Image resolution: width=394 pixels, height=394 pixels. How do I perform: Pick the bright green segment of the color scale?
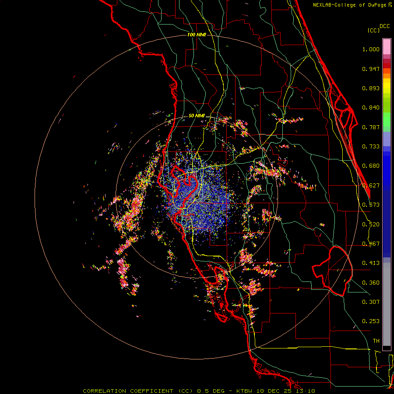(x=387, y=120)
